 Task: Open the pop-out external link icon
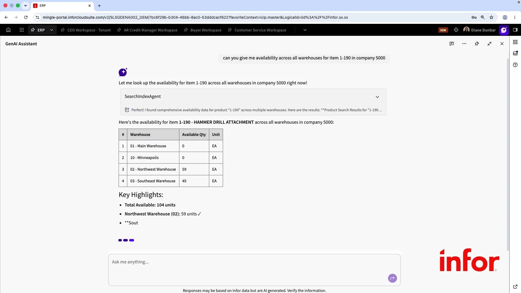(x=515, y=286)
